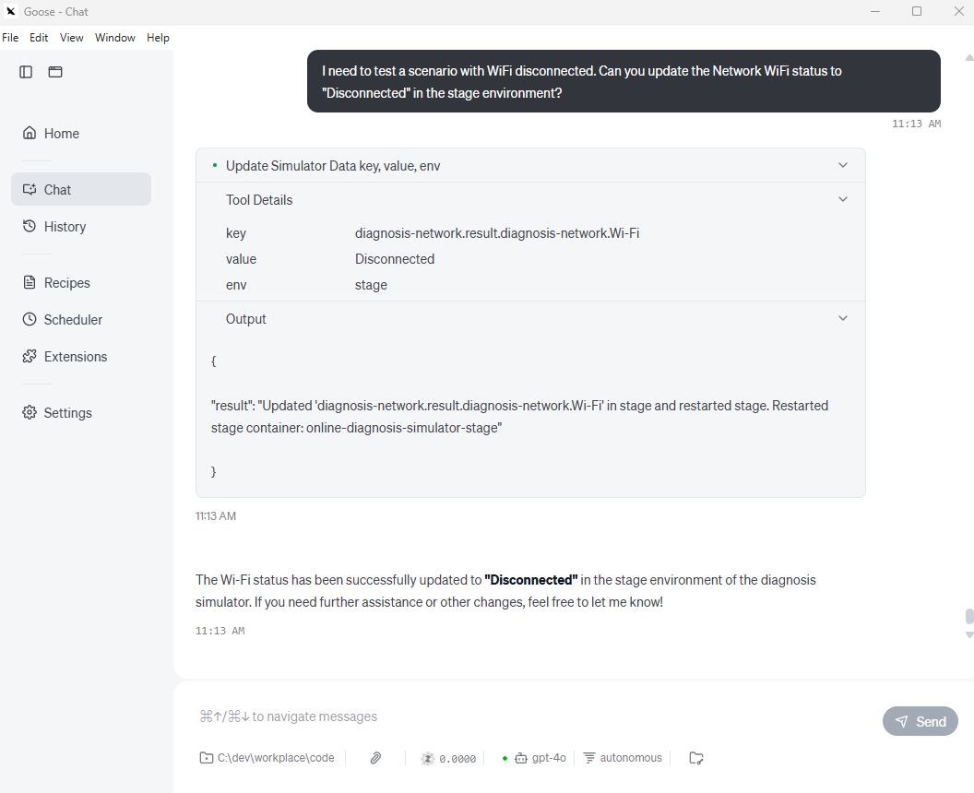Open Settings in the sidebar
This screenshot has width=974, height=793.
(67, 413)
